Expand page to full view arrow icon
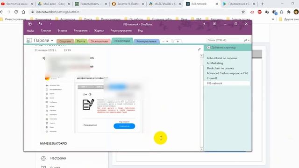Image resolution: width=299 pixels, height=168 pixels. (199, 49)
